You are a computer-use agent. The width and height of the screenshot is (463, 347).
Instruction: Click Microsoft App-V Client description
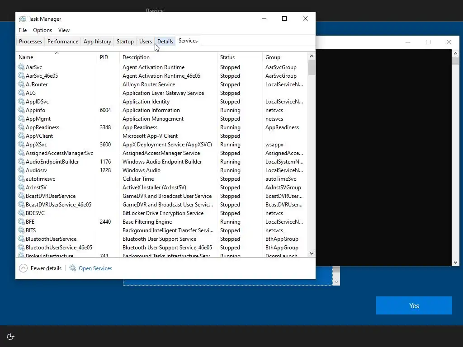tap(150, 136)
